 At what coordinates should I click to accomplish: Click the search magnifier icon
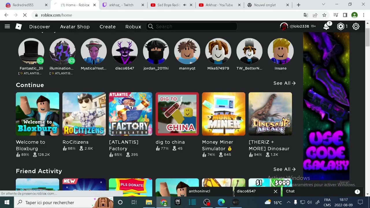[x=151, y=27]
